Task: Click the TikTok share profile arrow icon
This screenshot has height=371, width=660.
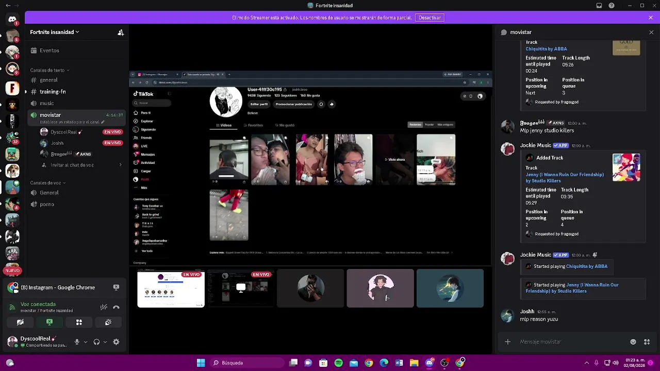Action: (332, 104)
